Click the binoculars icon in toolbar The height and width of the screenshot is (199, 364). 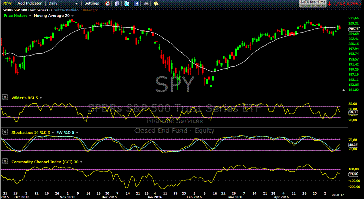146,3
